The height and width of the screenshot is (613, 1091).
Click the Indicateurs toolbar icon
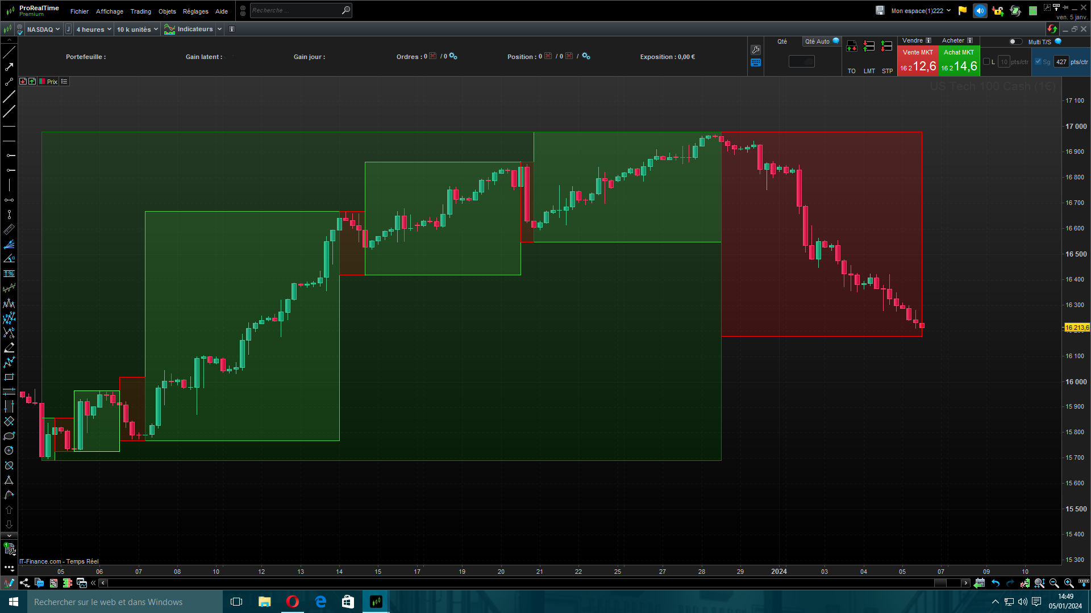[169, 30]
